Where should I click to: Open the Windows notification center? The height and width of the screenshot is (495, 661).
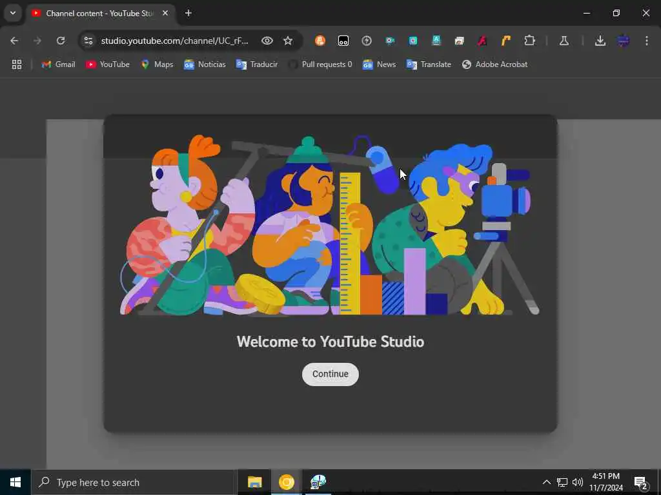[641, 482]
